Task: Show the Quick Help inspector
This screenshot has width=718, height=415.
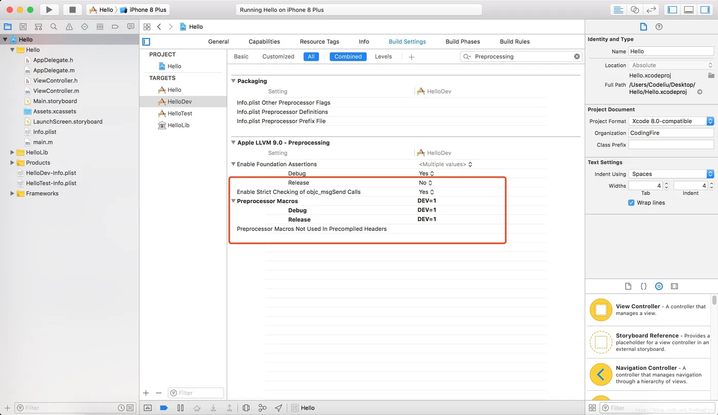Action: tap(659, 27)
